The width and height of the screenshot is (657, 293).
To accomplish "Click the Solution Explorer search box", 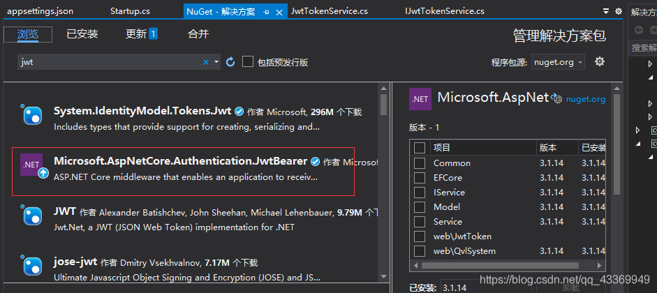I will point(644,47).
